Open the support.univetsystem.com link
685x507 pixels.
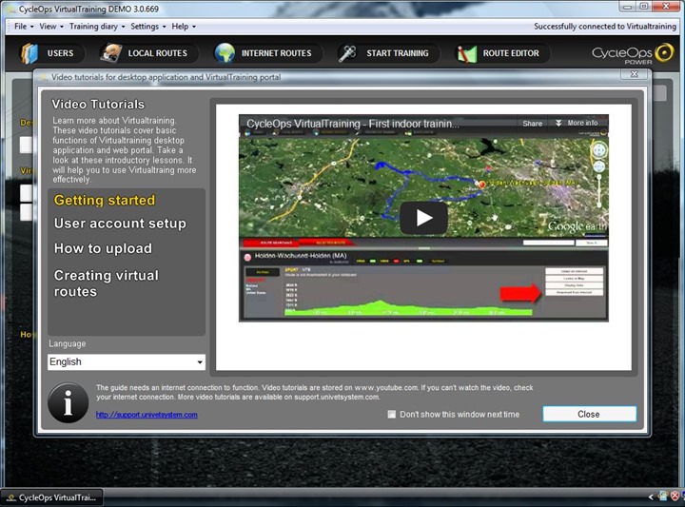point(147,415)
